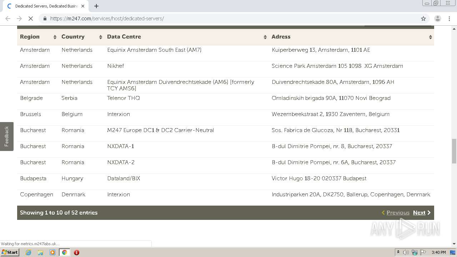The width and height of the screenshot is (457, 257).
Task: Bookmark this page with star icon
Action: (423, 19)
